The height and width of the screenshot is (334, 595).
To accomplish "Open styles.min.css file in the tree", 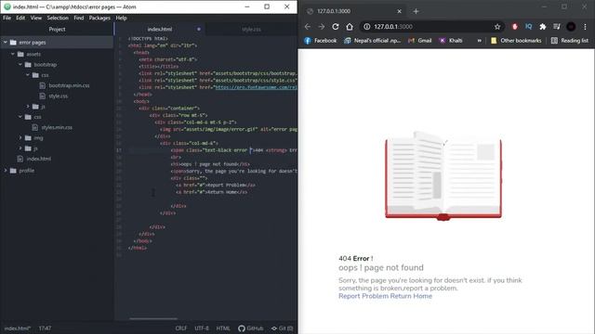I will pyautogui.click(x=57, y=128).
